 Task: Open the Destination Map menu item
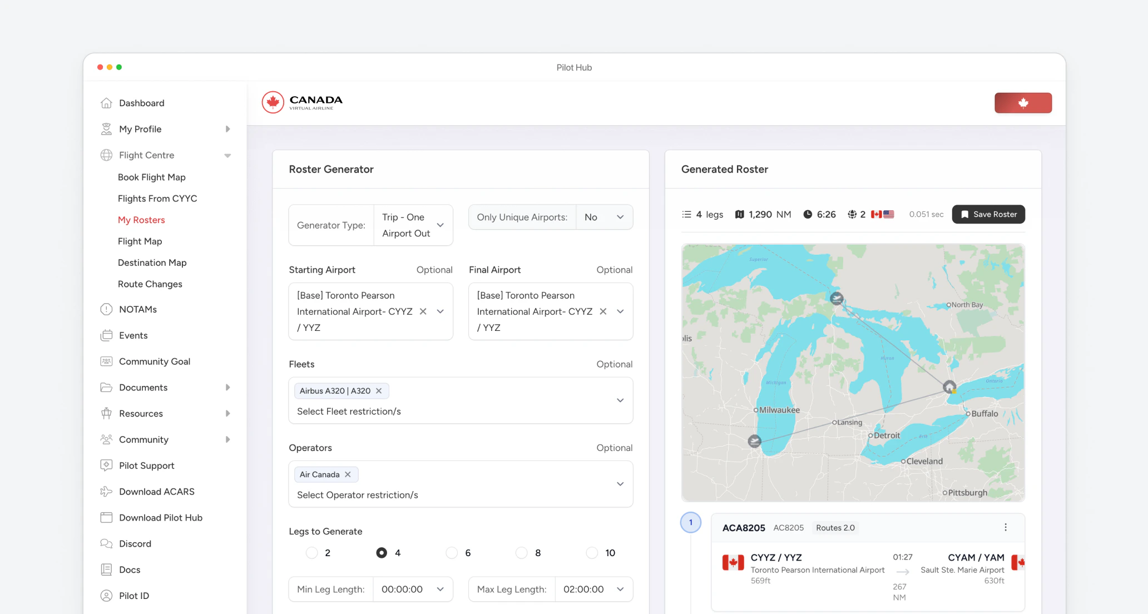152,263
